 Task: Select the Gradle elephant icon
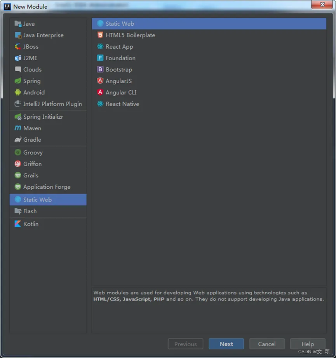click(18, 140)
